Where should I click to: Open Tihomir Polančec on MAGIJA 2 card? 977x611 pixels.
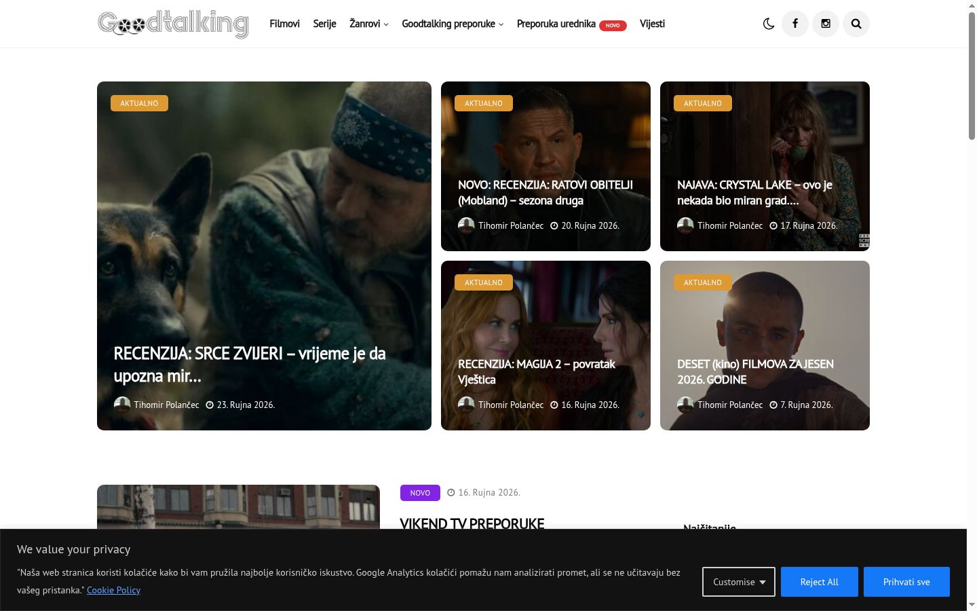(511, 405)
